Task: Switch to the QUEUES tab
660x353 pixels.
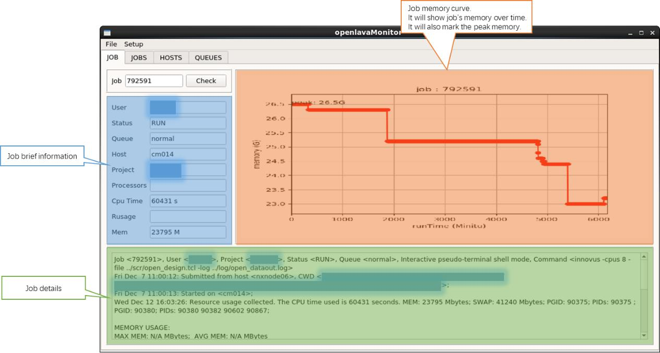Action: (208, 58)
